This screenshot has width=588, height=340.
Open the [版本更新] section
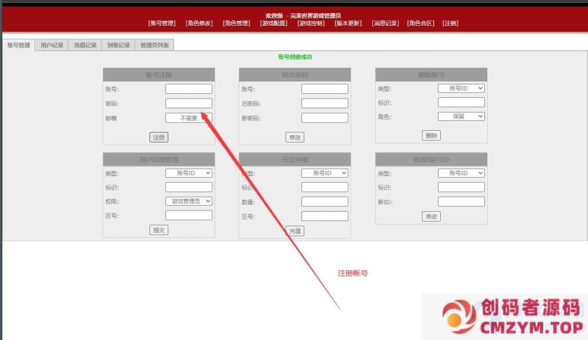346,23
